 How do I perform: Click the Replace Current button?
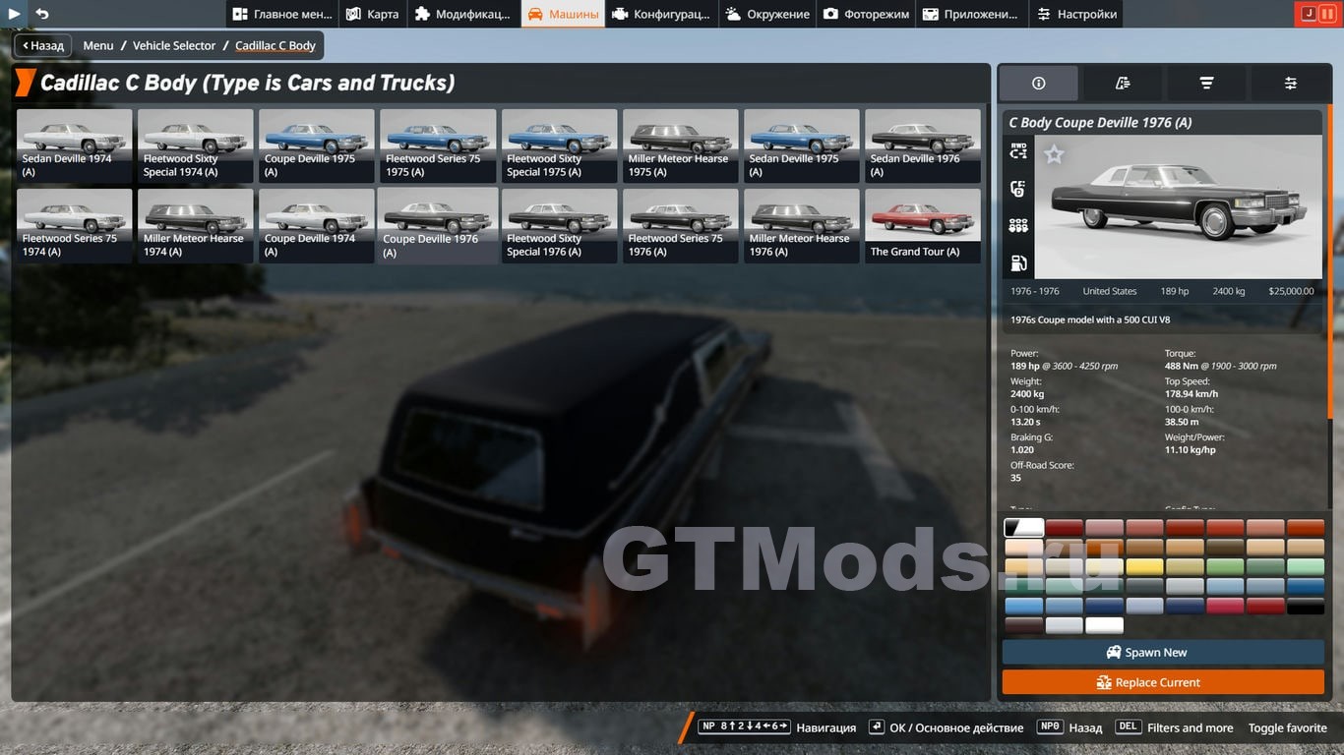(x=1163, y=682)
